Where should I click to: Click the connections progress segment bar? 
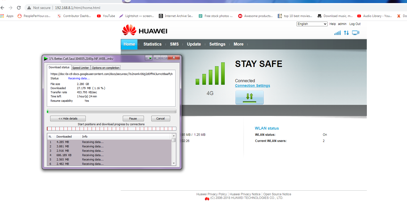click(111, 129)
